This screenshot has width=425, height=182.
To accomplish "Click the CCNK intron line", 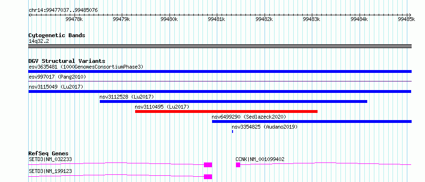I will pyautogui.click(x=326, y=163).
